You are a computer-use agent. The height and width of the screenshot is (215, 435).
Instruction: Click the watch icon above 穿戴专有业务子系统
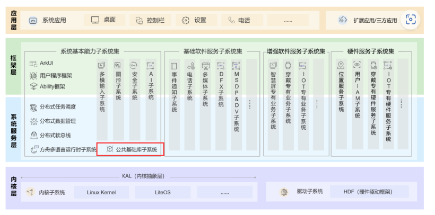288,65
